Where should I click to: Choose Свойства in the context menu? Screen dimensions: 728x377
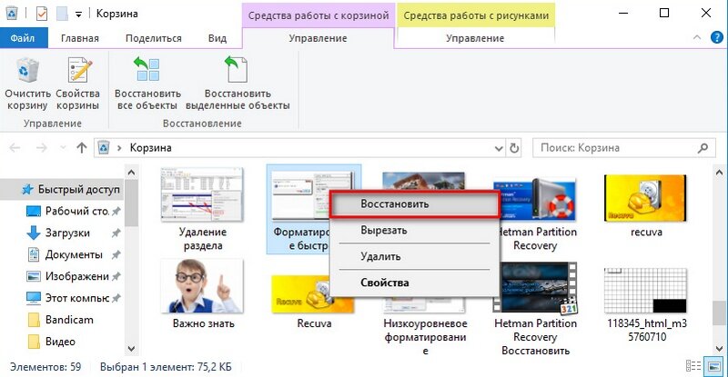pyautogui.click(x=415, y=283)
